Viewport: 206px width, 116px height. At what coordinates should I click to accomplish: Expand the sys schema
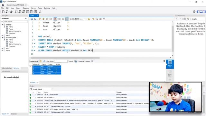pyautogui.click(x=2, y=48)
